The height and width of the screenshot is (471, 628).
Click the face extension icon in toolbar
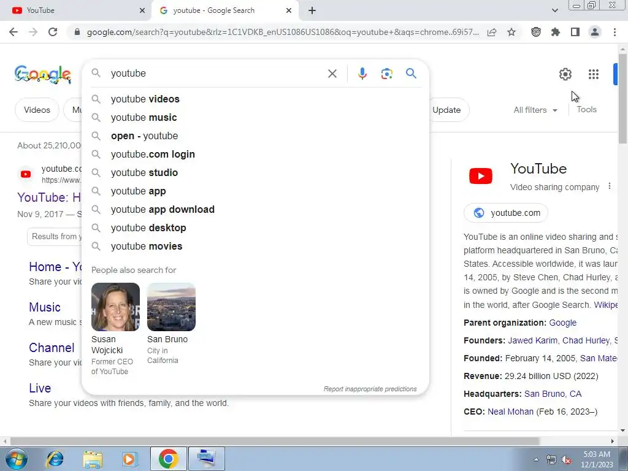[x=536, y=32]
